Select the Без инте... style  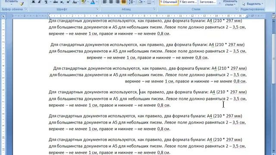click(x=188, y=2)
